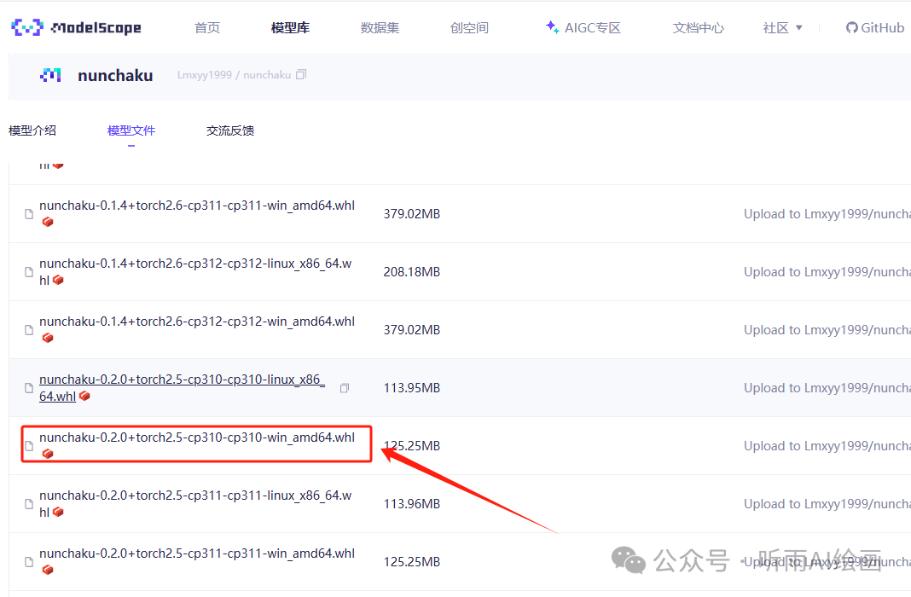Viewport: 911px width, 597px height.
Task: Open nunchaku-0.1.4+torch2.6-cp311-cp311-win_amd64.whl
Action: tap(197, 206)
